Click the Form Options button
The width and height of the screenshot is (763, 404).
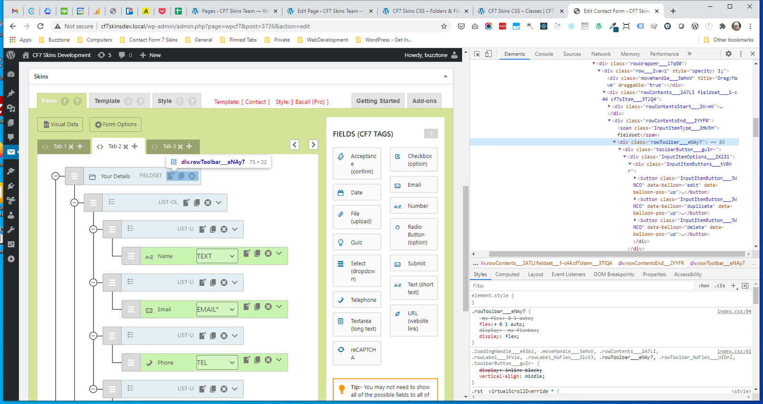tap(115, 124)
